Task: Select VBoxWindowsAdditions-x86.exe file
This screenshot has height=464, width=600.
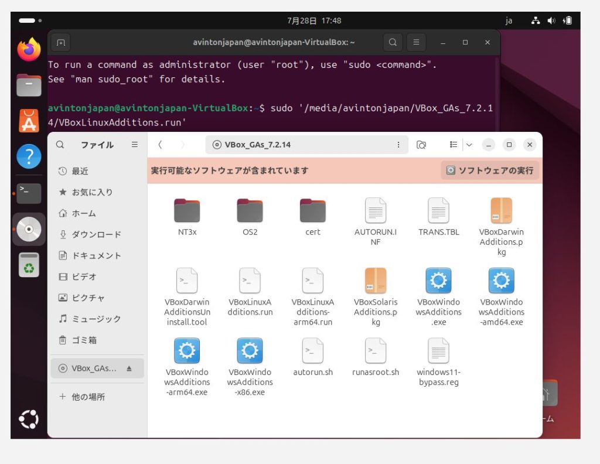Action: point(250,367)
